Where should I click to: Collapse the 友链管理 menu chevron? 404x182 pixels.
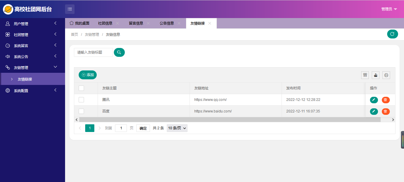click(55, 67)
